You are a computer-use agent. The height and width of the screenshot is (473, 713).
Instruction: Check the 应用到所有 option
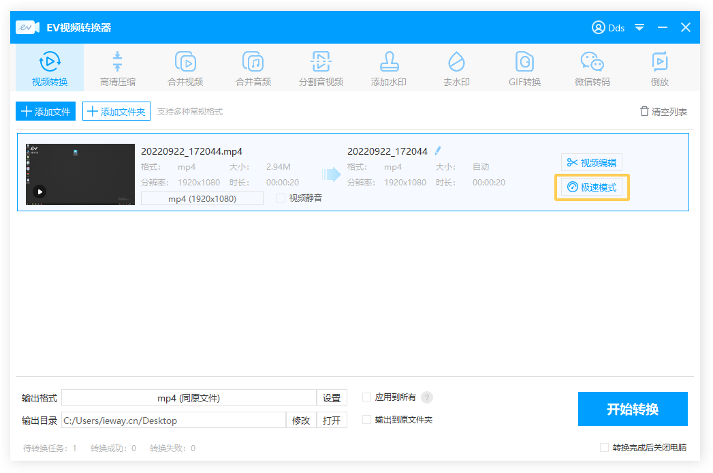click(367, 397)
